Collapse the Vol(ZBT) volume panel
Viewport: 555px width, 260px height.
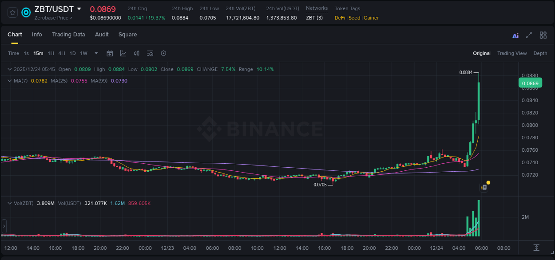click(10, 203)
